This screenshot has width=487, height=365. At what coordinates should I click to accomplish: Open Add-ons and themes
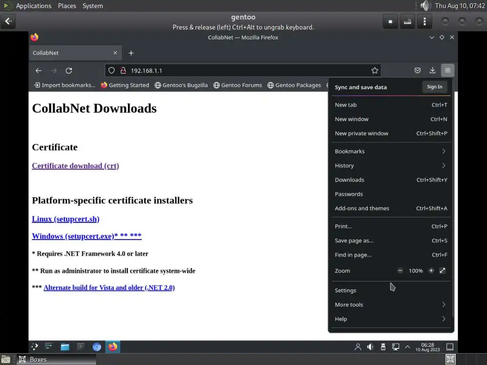click(391, 209)
